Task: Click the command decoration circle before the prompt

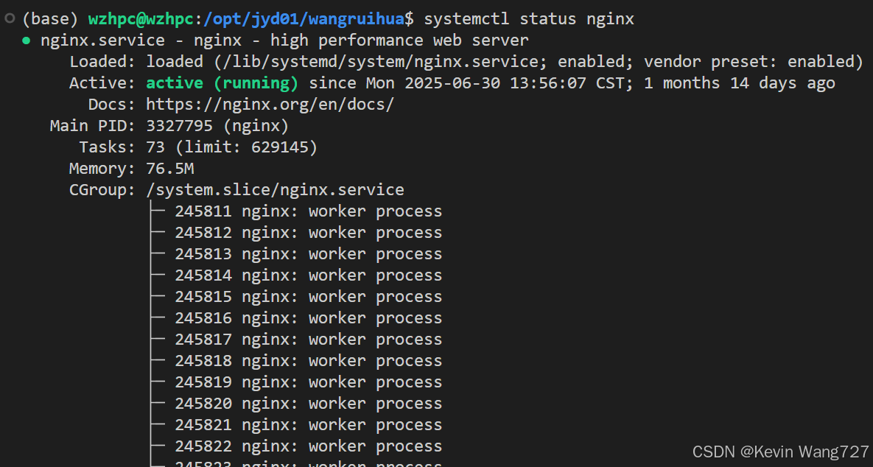Action: (10, 18)
